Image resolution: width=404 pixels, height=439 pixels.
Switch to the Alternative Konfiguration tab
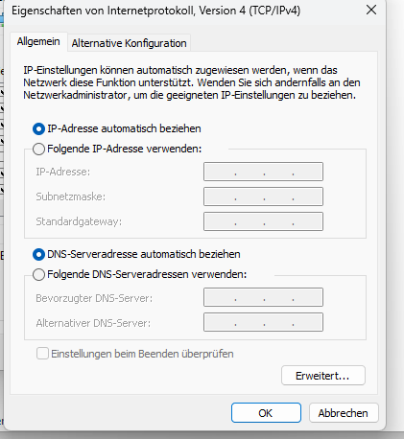pos(129,43)
